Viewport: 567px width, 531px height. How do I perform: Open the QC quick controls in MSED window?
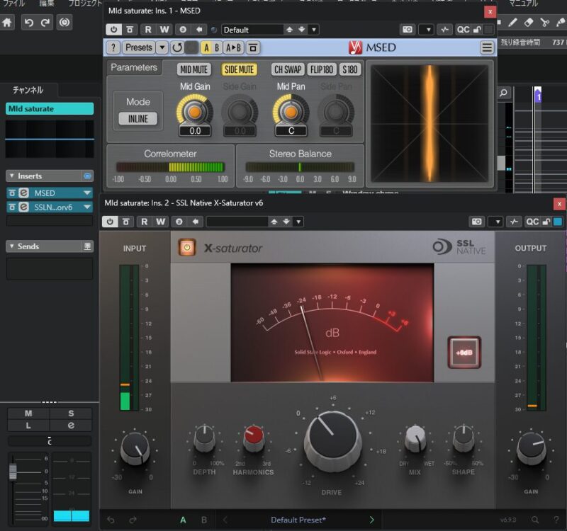click(464, 30)
